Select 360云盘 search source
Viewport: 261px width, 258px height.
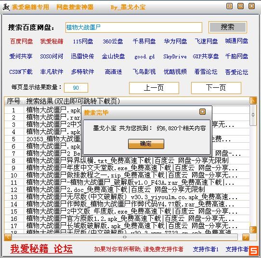(x=113, y=41)
